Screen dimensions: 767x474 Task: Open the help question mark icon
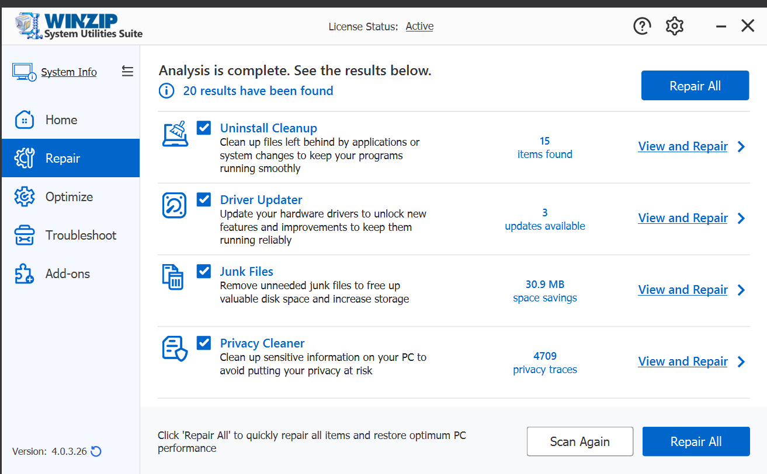point(642,26)
